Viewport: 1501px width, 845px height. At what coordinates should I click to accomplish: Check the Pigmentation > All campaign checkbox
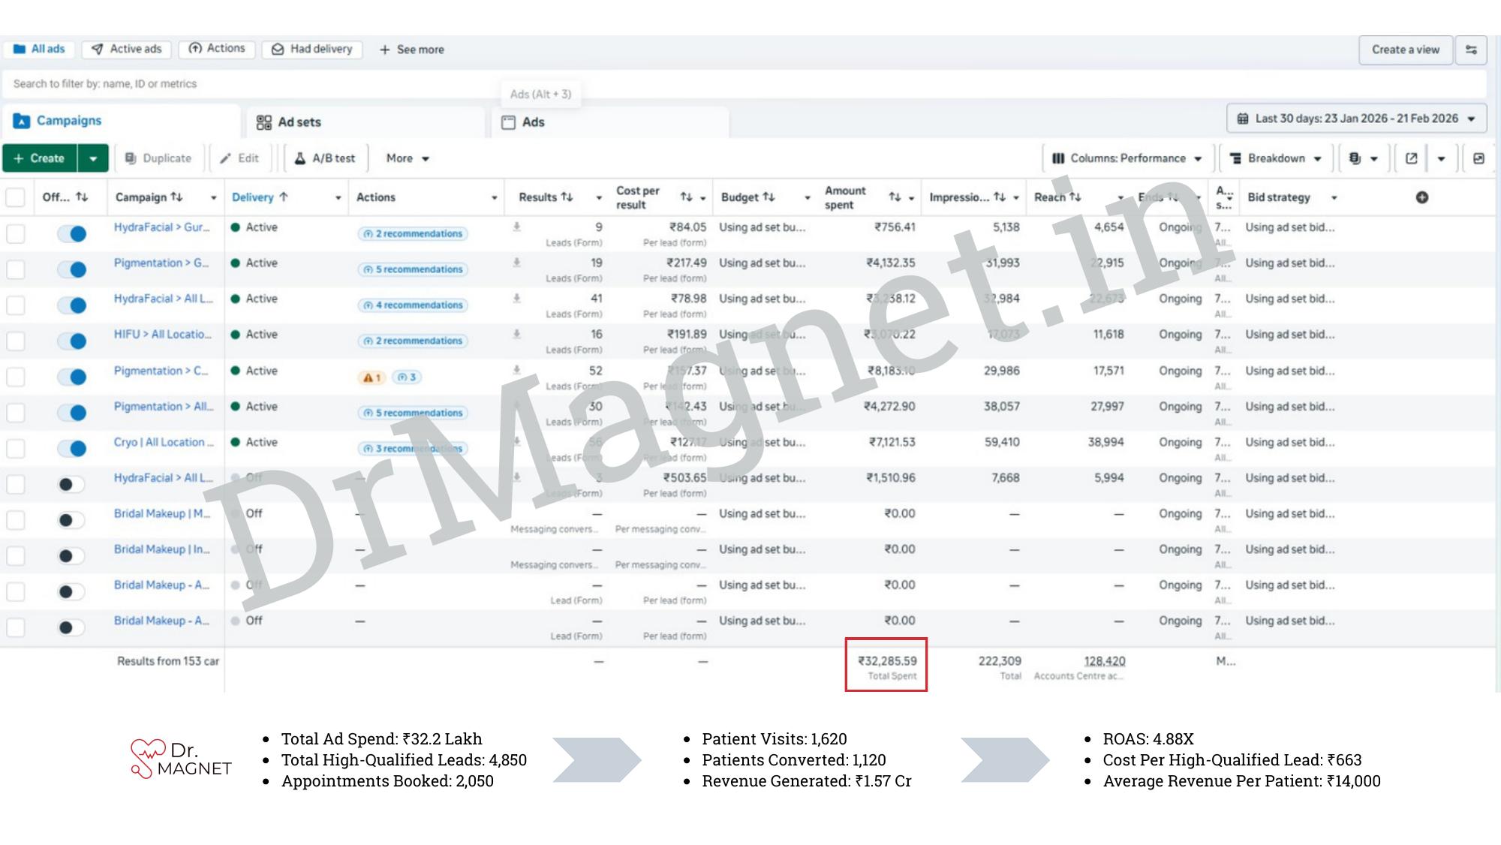(15, 413)
